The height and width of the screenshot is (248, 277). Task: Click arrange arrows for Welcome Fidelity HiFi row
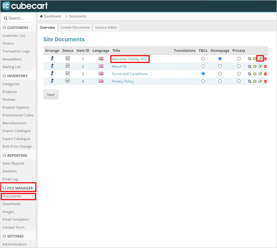[52, 58]
